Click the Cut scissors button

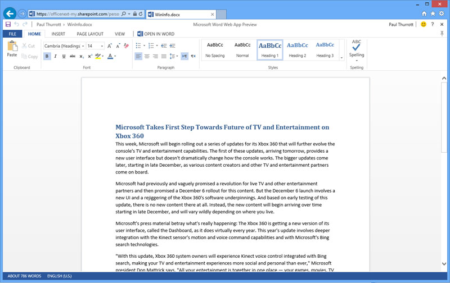click(x=28, y=46)
